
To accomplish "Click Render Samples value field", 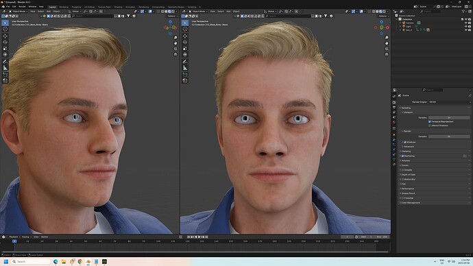I will [x=449, y=136].
